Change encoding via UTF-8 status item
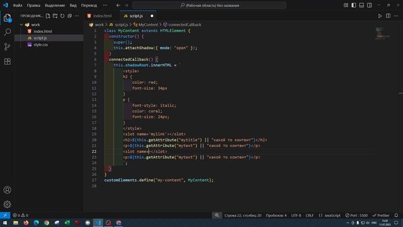Image resolution: width=403 pixels, height=227 pixels. [x=296, y=215]
